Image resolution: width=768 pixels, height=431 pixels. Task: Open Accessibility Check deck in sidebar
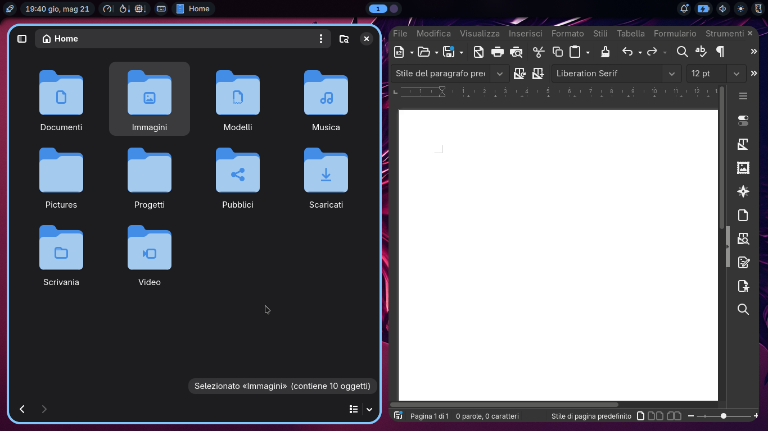click(x=743, y=286)
